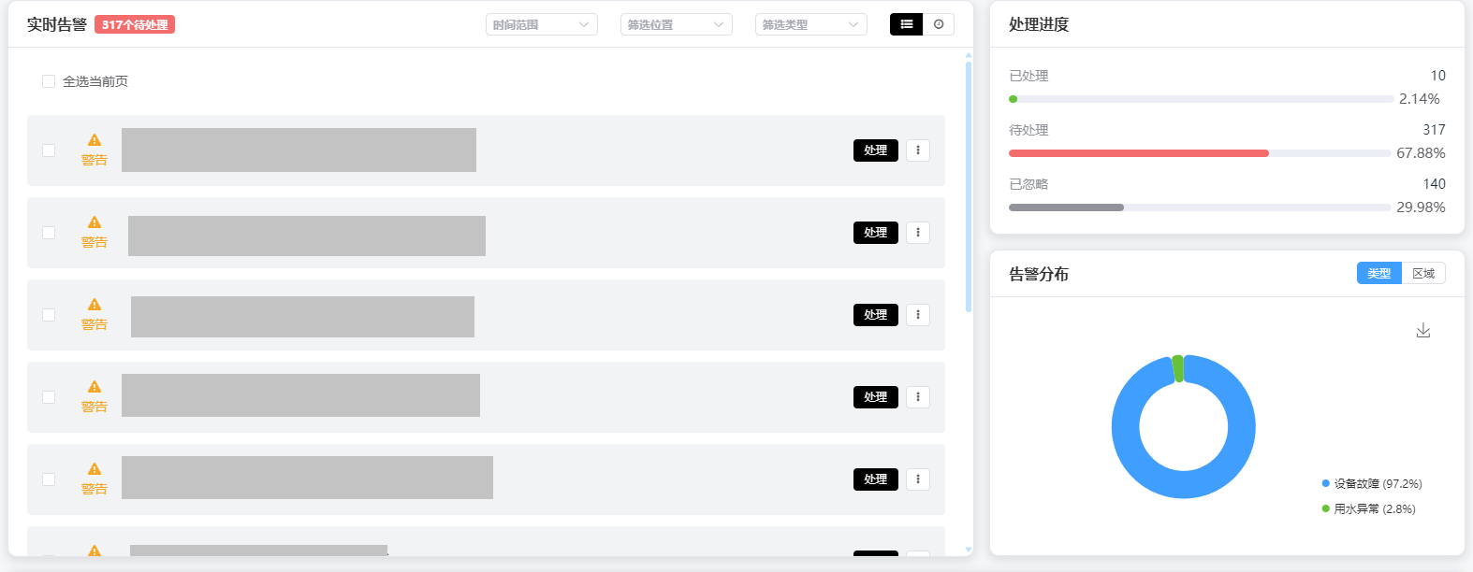Viewport: 1473px width, 572px height.
Task: Open more options for fifth alarm
Action: (918, 479)
